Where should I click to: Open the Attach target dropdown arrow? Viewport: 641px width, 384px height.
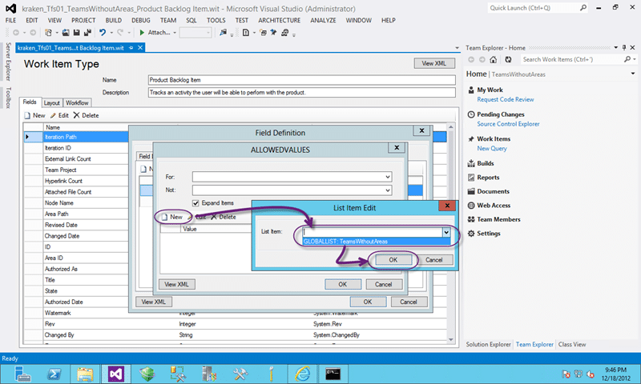coord(175,33)
